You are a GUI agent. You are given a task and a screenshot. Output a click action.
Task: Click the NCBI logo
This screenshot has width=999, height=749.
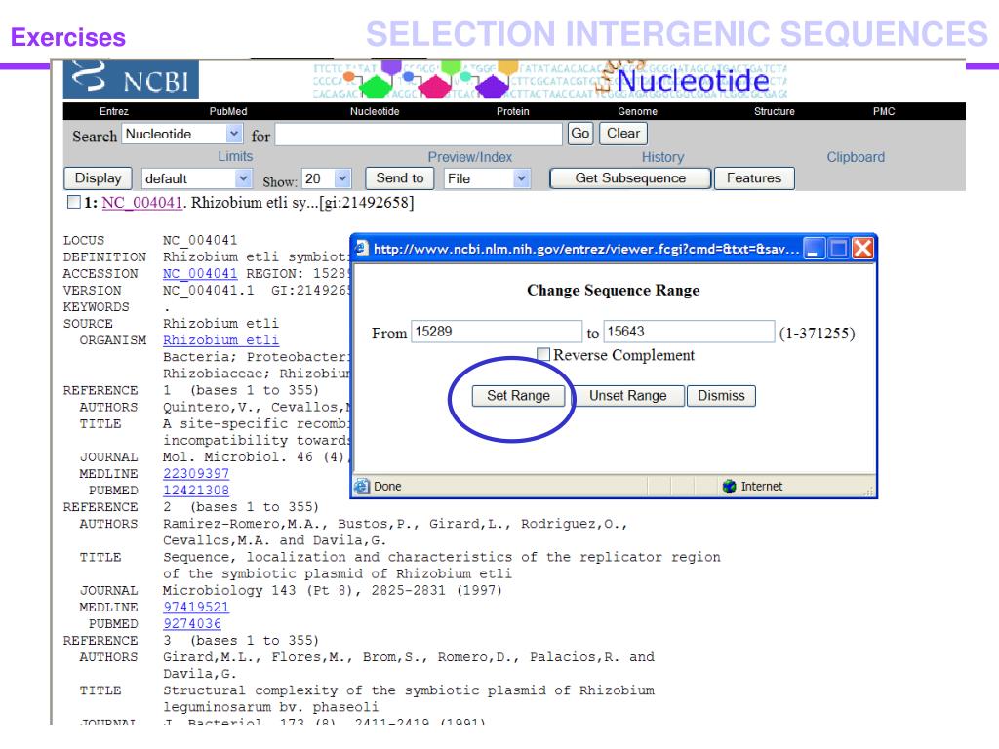click(x=131, y=79)
